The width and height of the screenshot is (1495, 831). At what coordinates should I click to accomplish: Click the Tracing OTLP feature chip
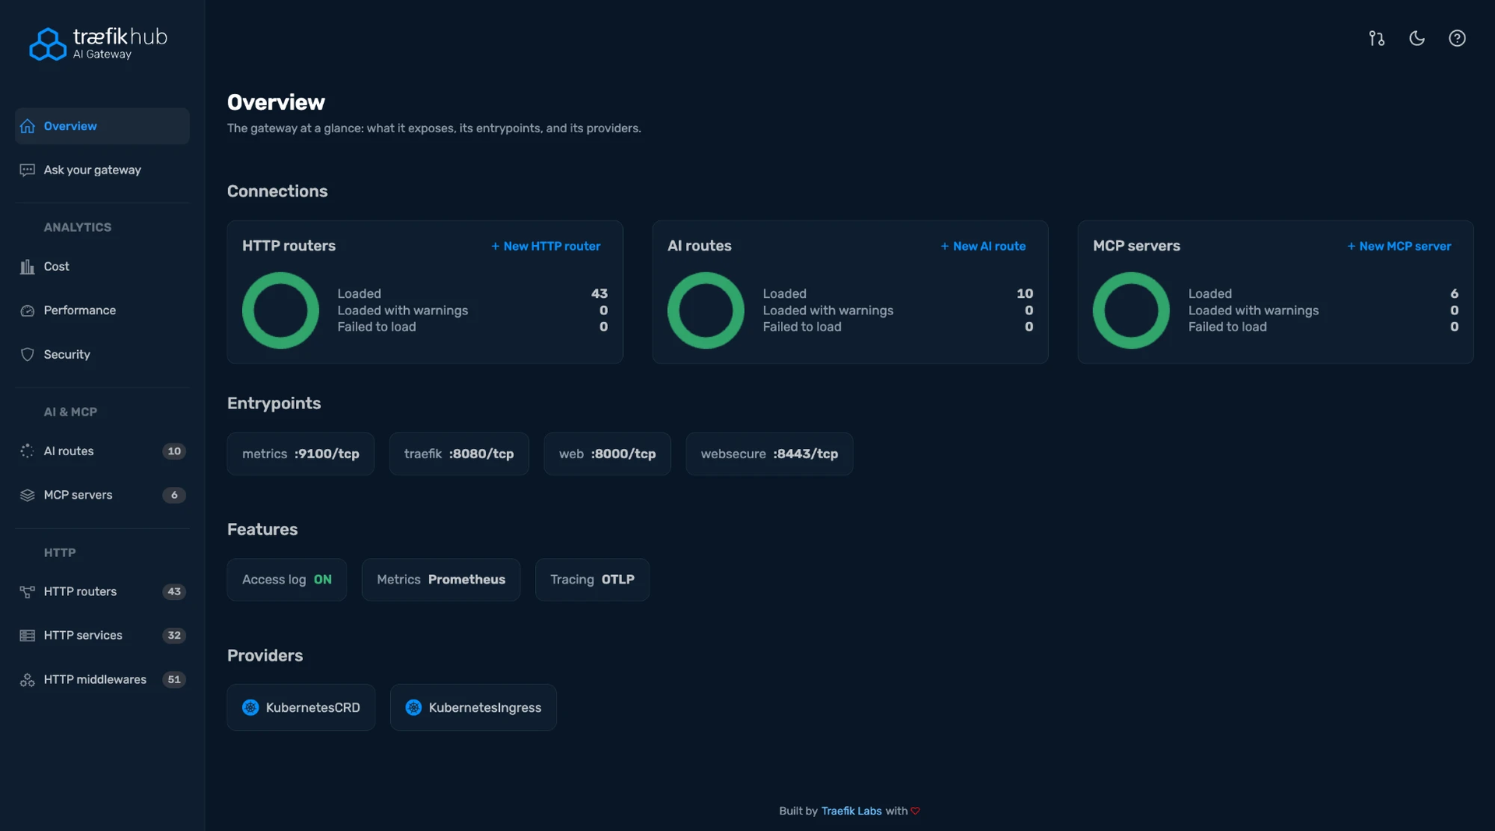coord(593,580)
